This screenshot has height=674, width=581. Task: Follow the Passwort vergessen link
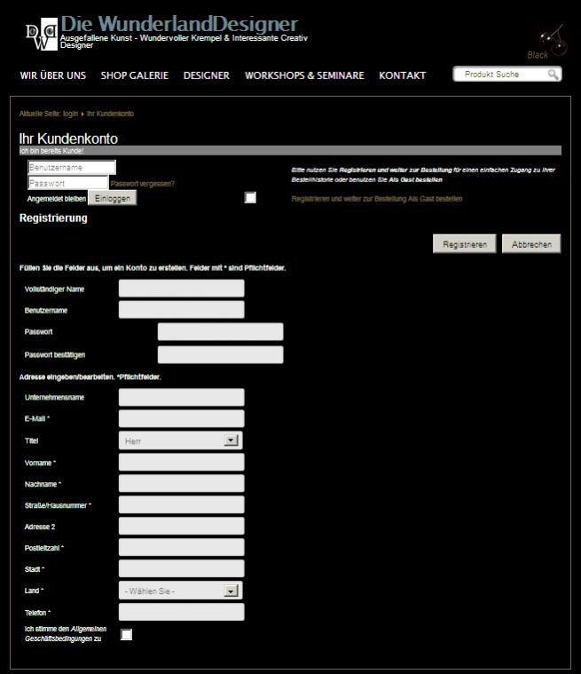(x=143, y=183)
